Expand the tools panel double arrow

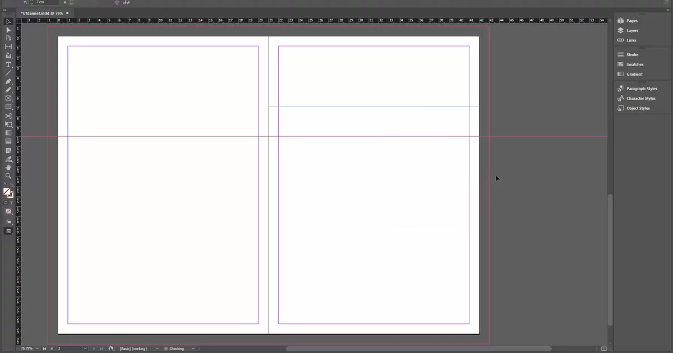[x=6, y=10]
